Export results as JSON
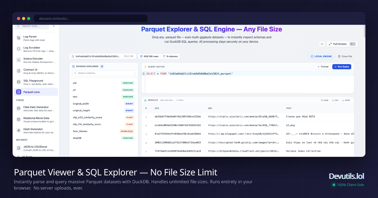The image size is (378, 198). [346, 100]
